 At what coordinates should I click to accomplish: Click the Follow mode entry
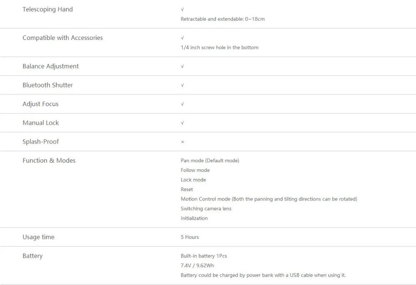tap(195, 170)
